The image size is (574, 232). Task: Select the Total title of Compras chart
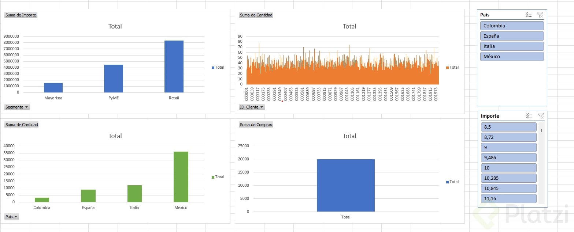[349, 136]
